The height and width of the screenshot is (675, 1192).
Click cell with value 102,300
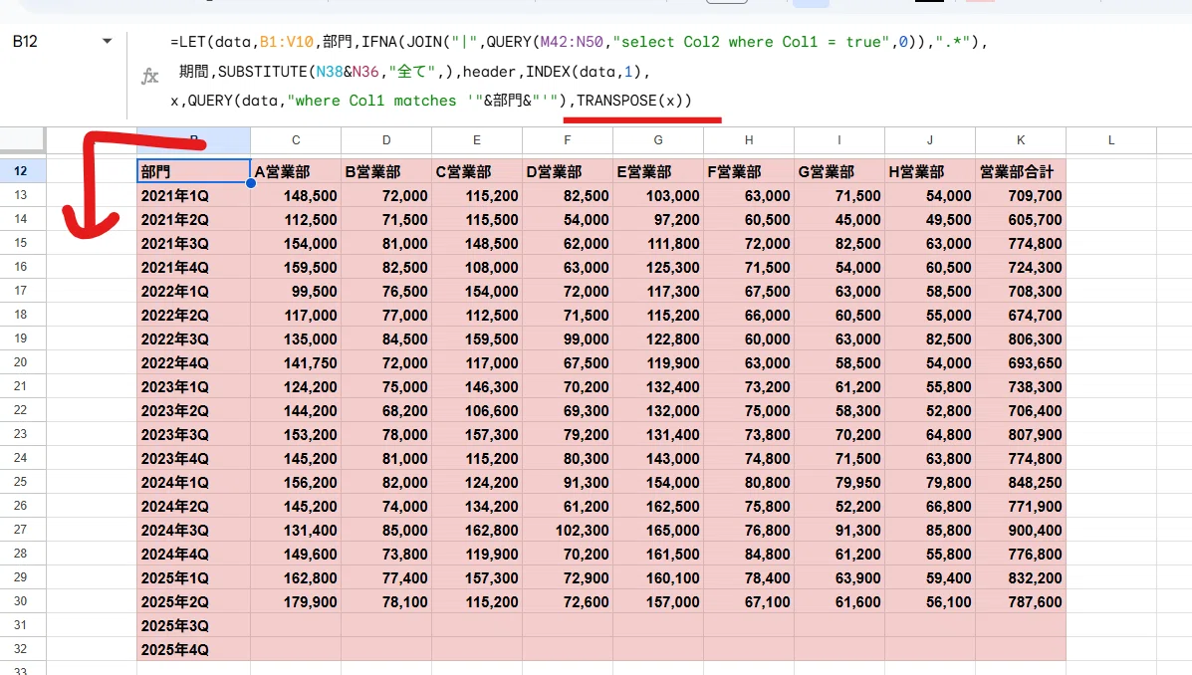(x=567, y=530)
